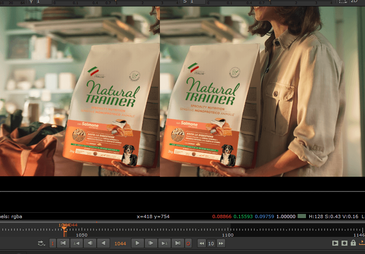Click the frame increment field showing 10

pos(211,243)
